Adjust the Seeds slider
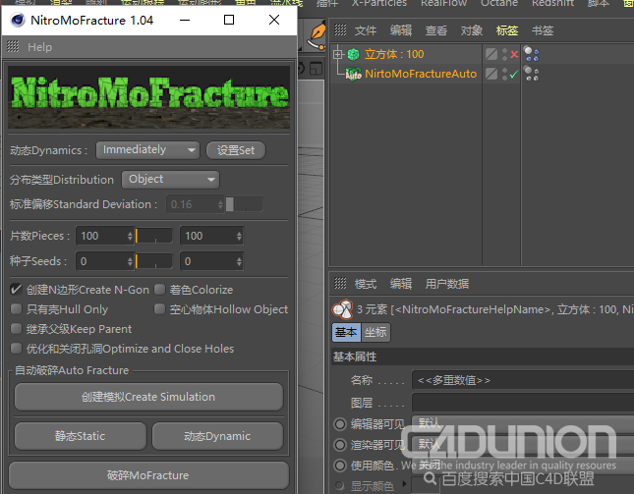This screenshot has height=494, width=634. (154, 261)
